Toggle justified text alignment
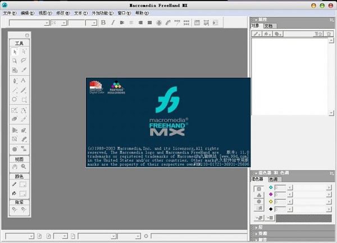Viewport: 337px width, 243px height. [x=150, y=22]
